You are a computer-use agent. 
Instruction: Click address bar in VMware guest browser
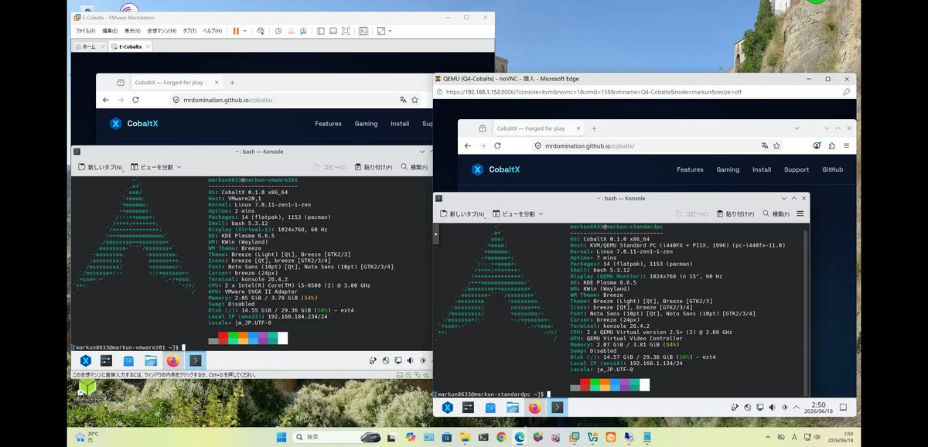(294, 100)
